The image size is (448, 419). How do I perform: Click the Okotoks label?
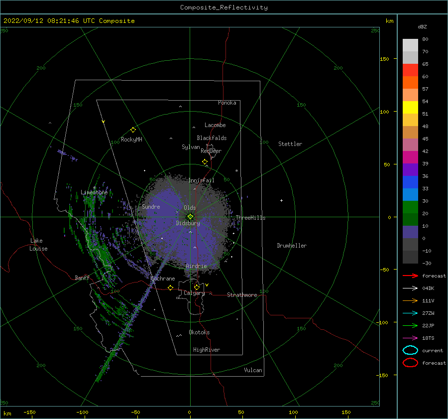tap(199, 333)
